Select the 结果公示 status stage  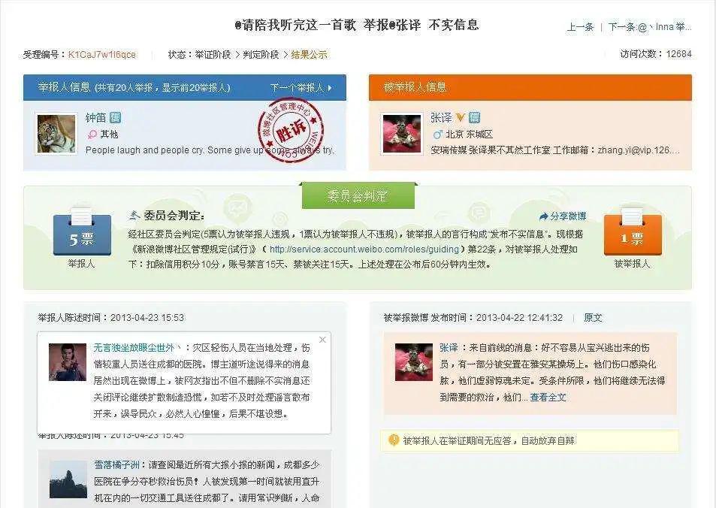click(x=309, y=55)
